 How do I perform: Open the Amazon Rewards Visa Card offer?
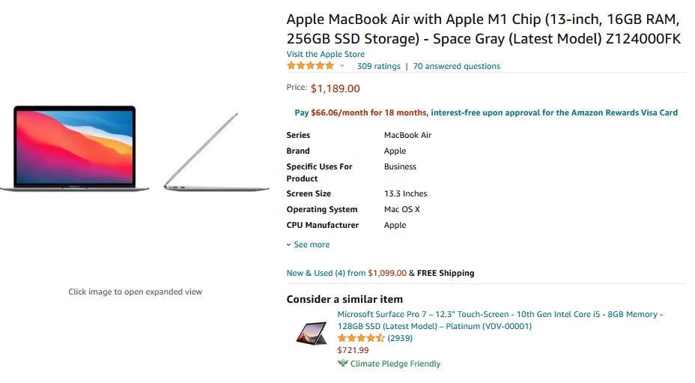(486, 112)
